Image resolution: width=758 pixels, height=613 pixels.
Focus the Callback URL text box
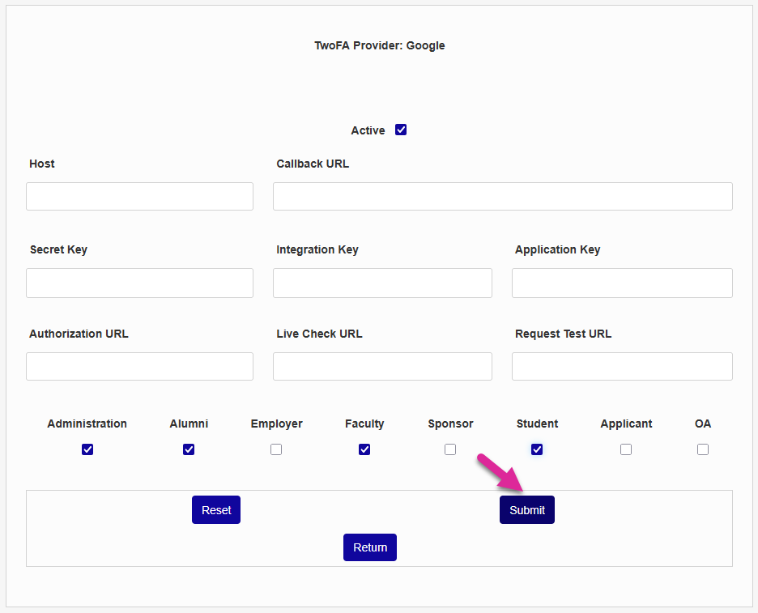(x=502, y=196)
